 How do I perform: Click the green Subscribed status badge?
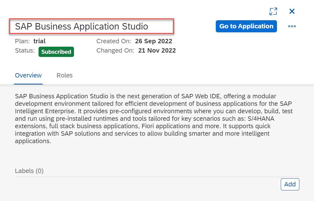tap(56, 52)
